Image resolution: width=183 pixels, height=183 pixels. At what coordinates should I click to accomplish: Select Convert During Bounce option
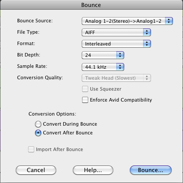(38, 124)
